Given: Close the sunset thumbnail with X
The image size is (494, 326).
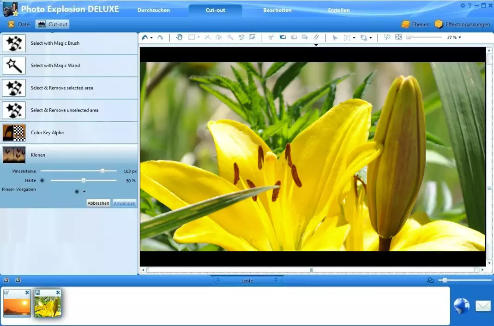Looking at the screenshot, I should (x=27, y=293).
